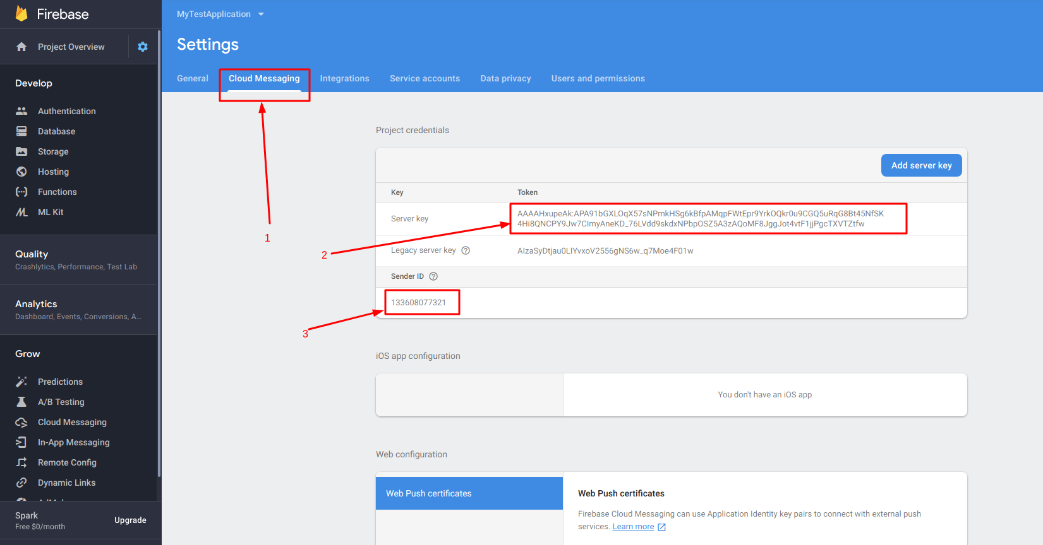
Task: Open A/B Testing under Grow
Action: pos(61,402)
